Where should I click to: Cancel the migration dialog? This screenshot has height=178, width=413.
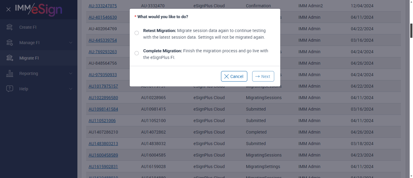(234, 76)
